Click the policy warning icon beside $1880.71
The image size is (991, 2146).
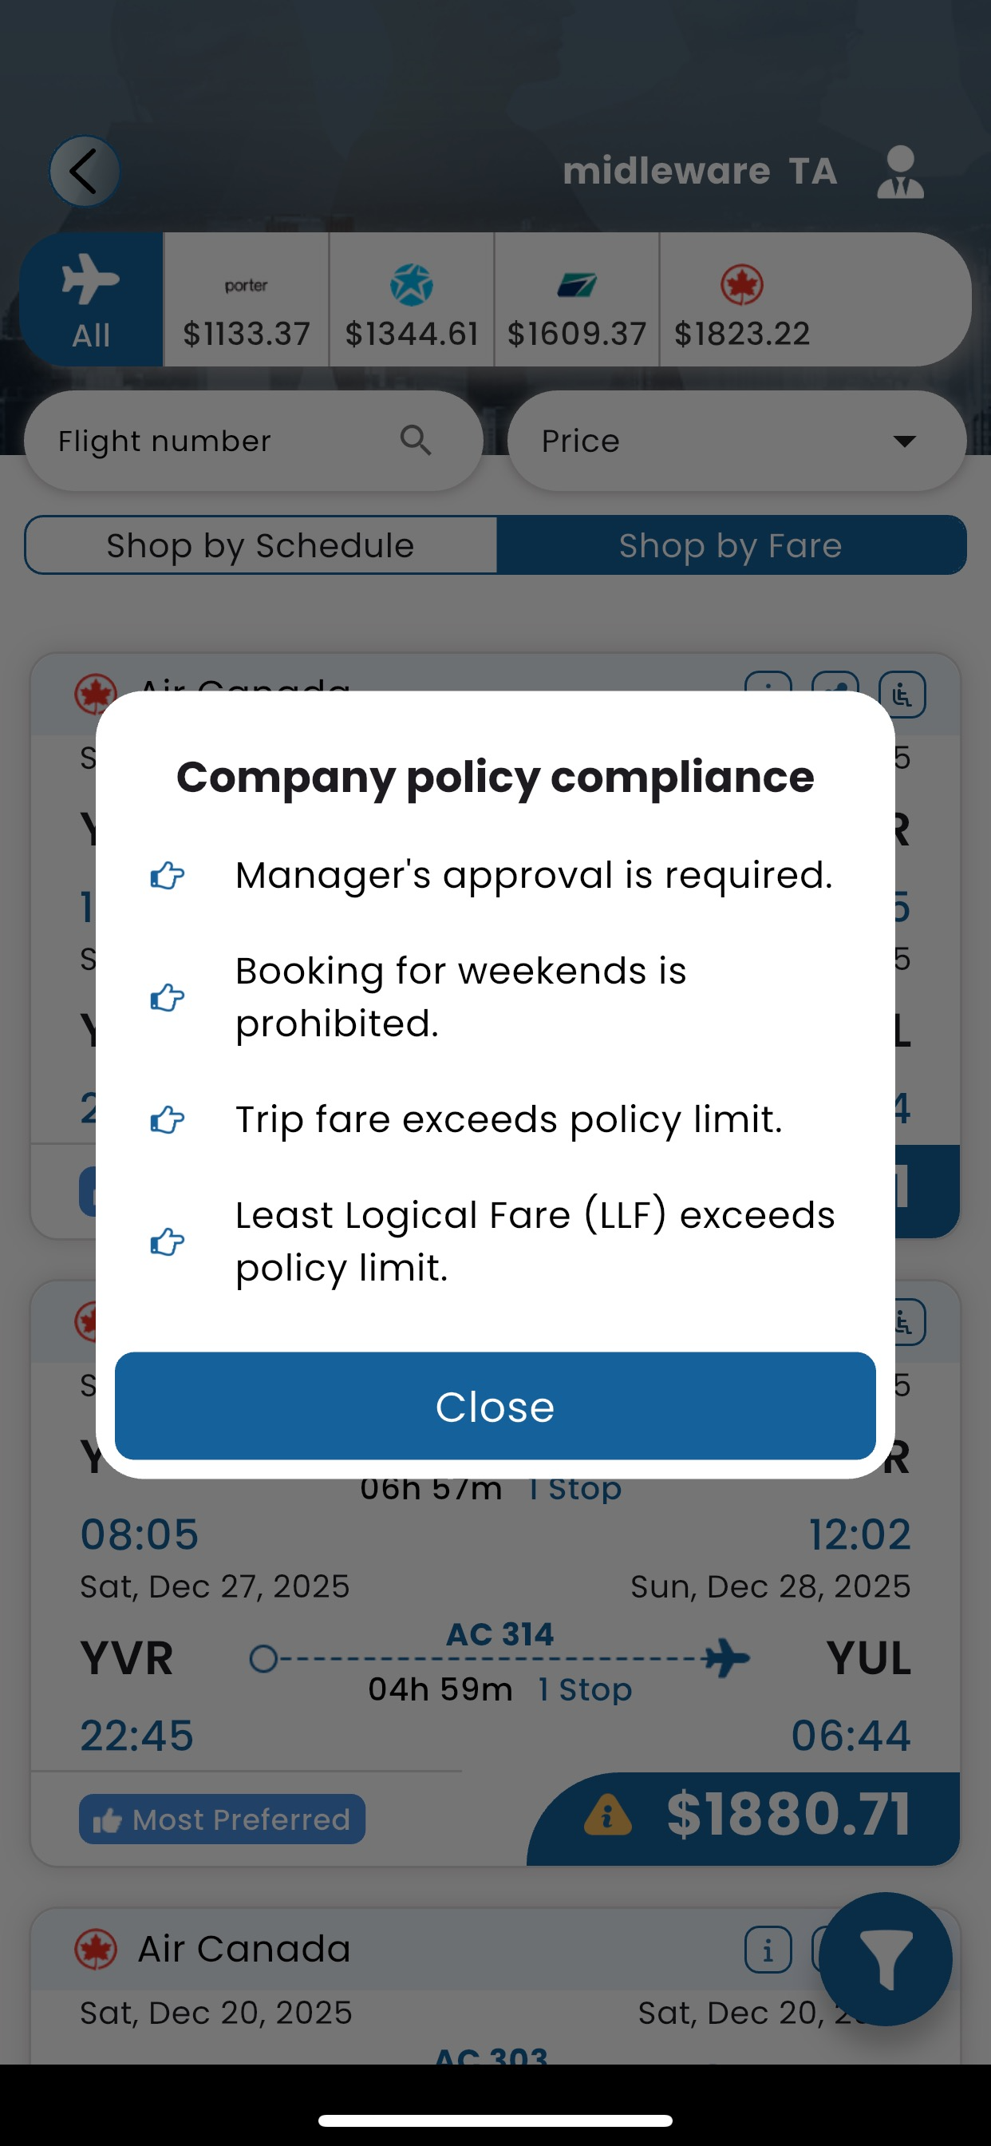click(x=607, y=1815)
